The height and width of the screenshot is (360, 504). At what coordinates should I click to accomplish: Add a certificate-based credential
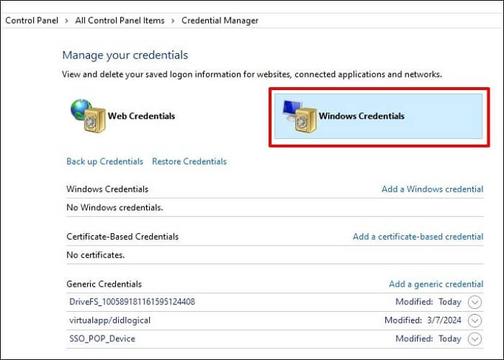click(418, 236)
